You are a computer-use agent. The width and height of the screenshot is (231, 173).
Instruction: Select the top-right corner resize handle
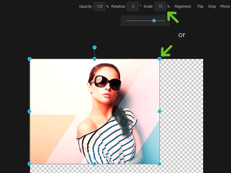159,59
